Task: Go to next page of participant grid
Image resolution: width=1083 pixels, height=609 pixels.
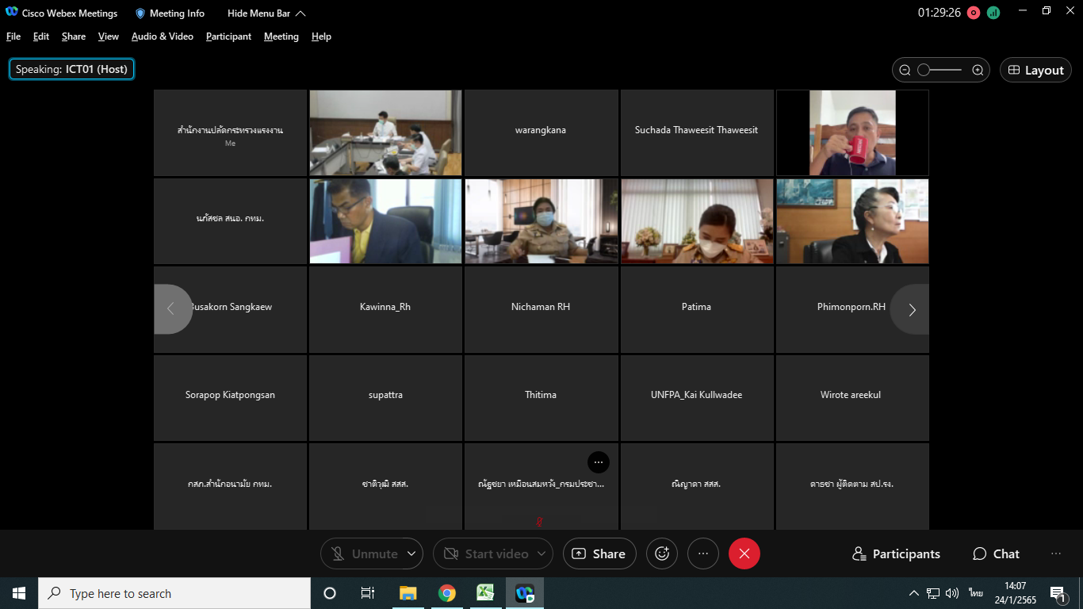Action: point(911,309)
